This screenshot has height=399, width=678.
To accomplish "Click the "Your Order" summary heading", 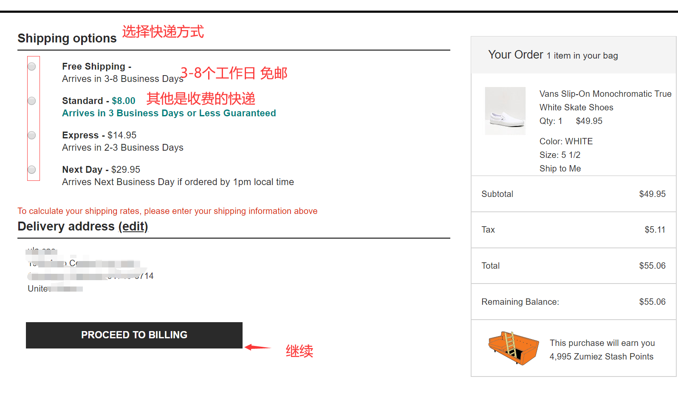I will (x=515, y=55).
